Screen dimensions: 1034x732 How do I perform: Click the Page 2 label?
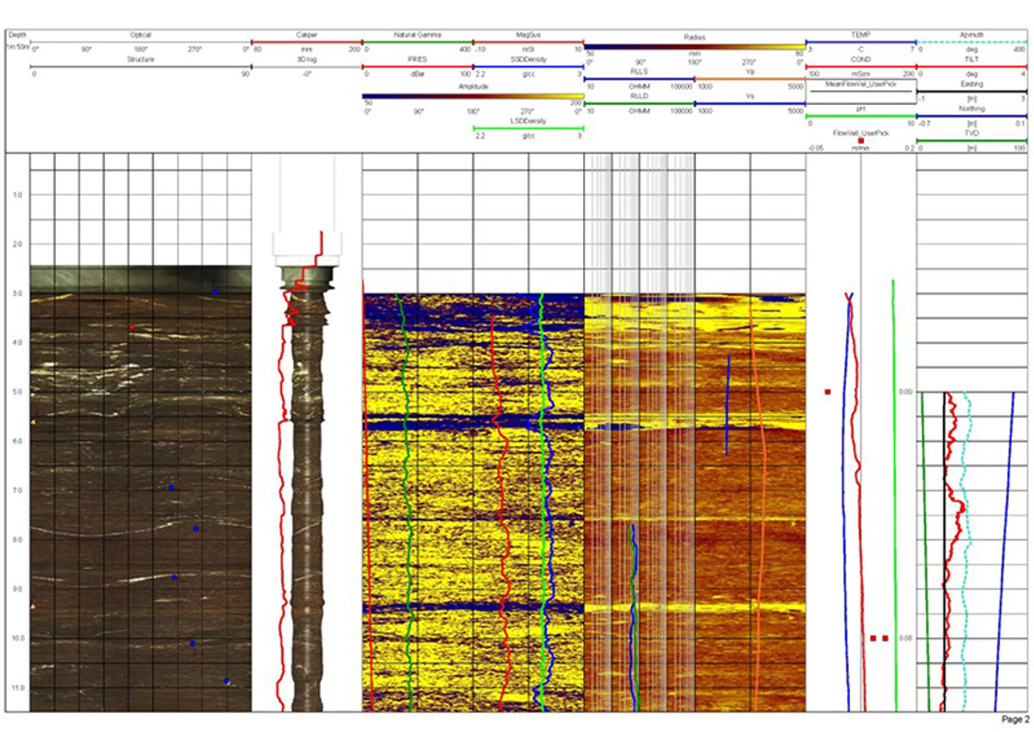1015,719
